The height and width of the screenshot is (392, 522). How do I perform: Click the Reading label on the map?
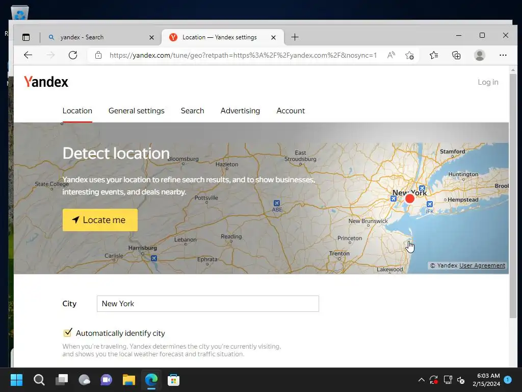pyautogui.click(x=231, y=236)
